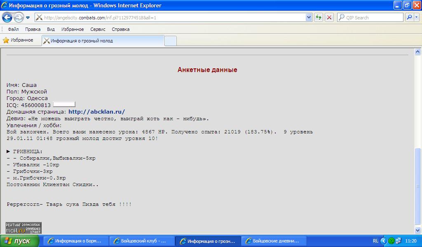This screenshot has width=422, height=247.
Task: Click the Имя: Саша line
Action: pyautogui.click(x=21, y=85)
